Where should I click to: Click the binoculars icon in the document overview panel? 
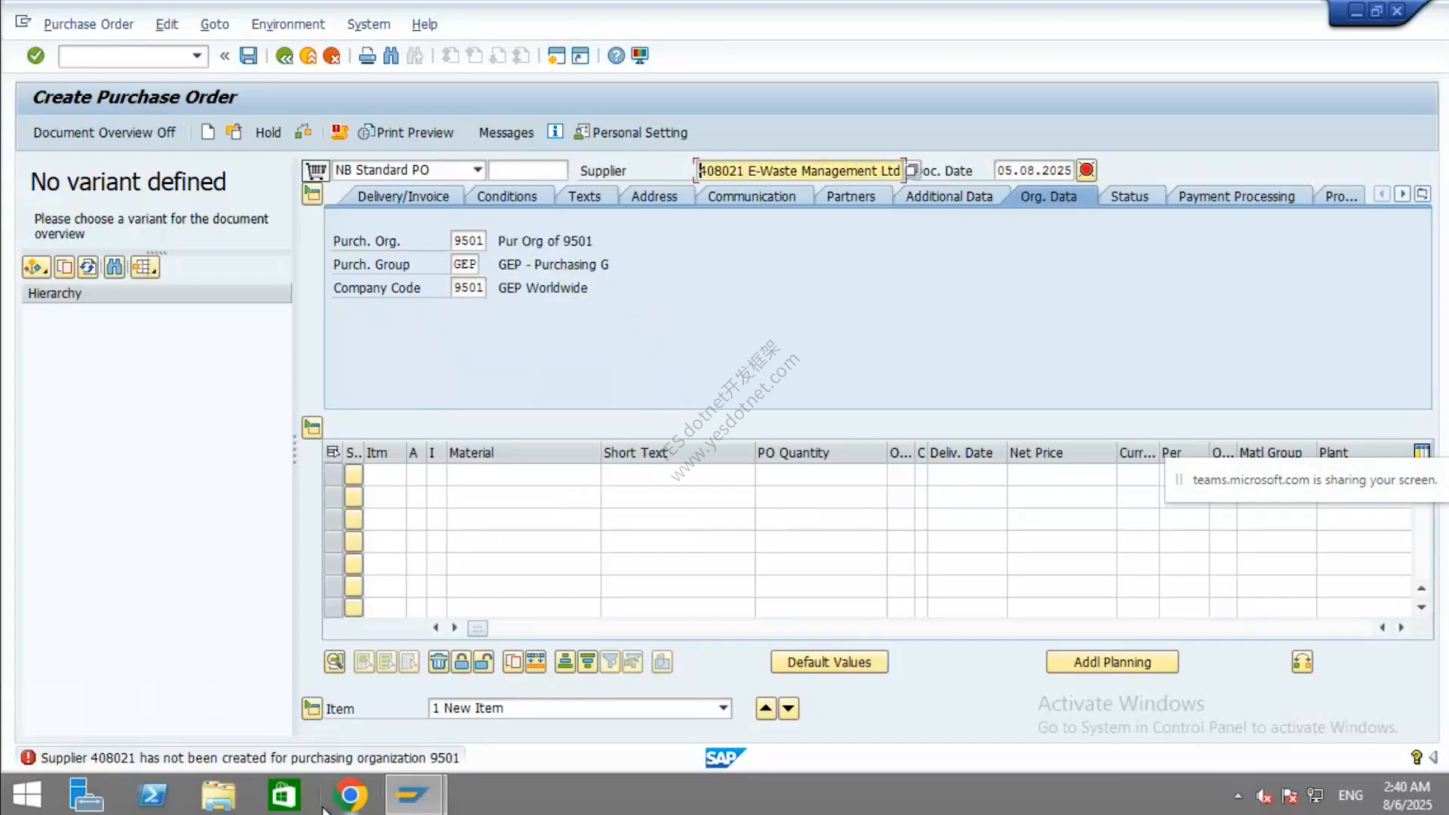point(114,266)
